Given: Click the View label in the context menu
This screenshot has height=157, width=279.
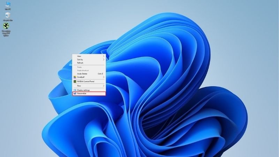Looking at the screenshot, I should [79, 56].
